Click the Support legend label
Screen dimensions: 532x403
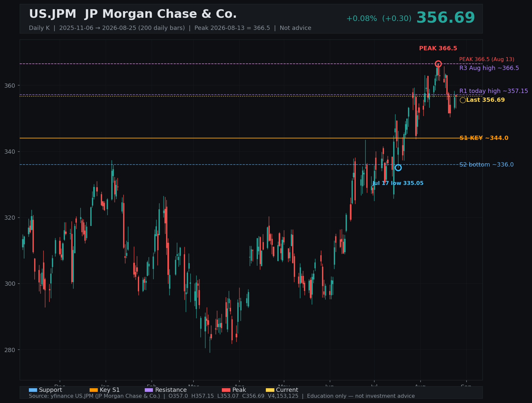pyautogui.click(x=51, y=390)
